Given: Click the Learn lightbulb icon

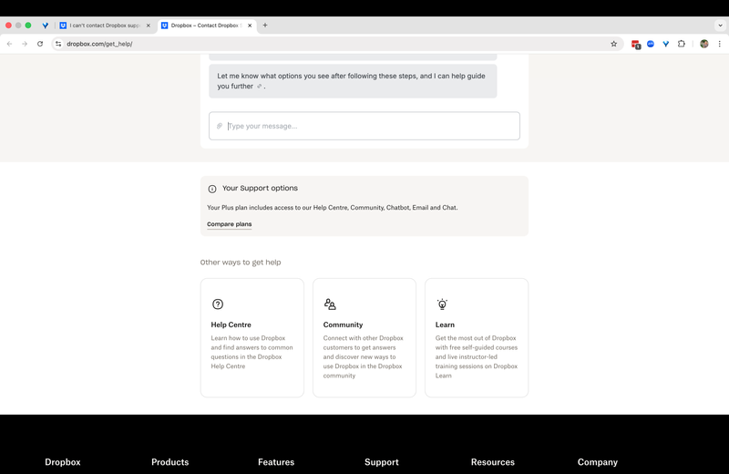Looking at the screenshot, I should coord(442,304).
